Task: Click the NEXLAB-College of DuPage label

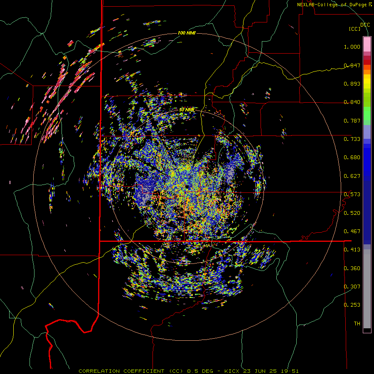Action: pos(334,5)
